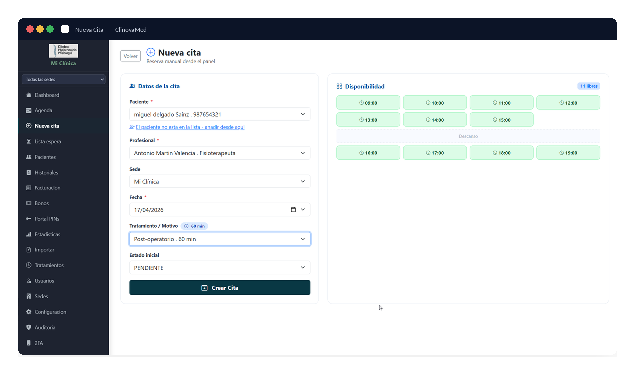Screen dimensions: 635x373
Task: Open Tratamientos via its clock icon
Action: coord(28,265)
